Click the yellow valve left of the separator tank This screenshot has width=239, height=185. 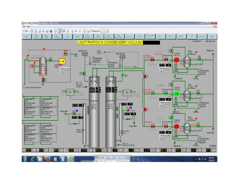click(x=33, y=66)
